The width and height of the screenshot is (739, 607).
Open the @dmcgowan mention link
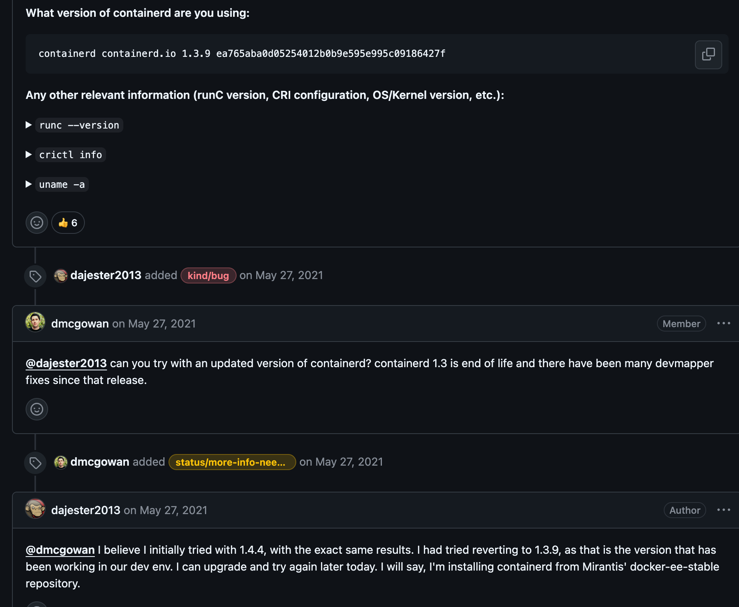click(x=60, y=550)
